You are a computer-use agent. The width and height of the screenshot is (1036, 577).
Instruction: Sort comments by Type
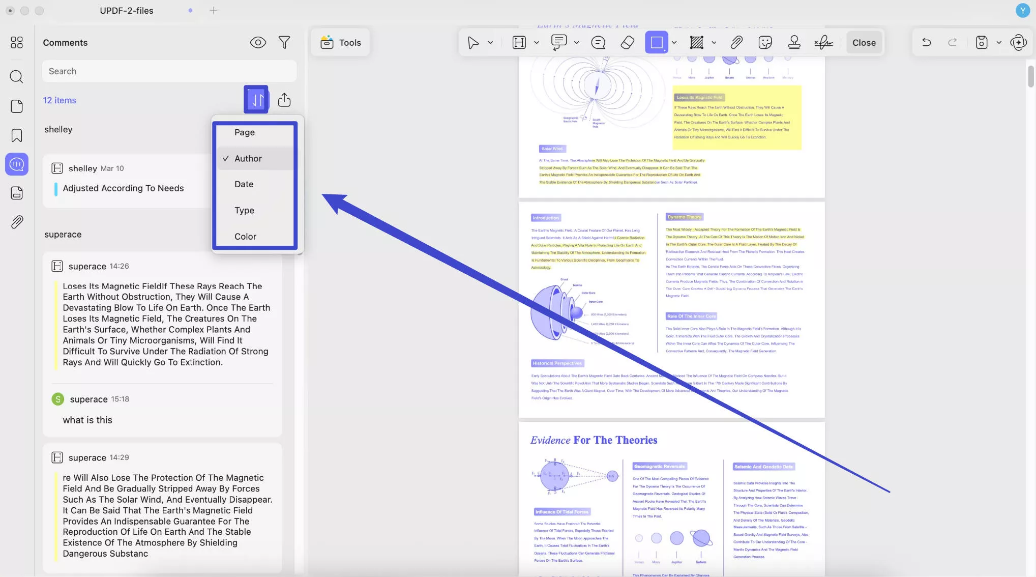click(x=255, y=211)
